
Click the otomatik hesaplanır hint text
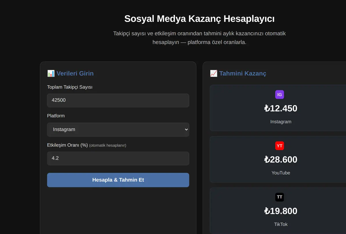coord(108,145)
